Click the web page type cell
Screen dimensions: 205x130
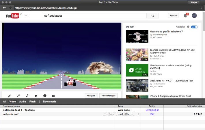124,110
